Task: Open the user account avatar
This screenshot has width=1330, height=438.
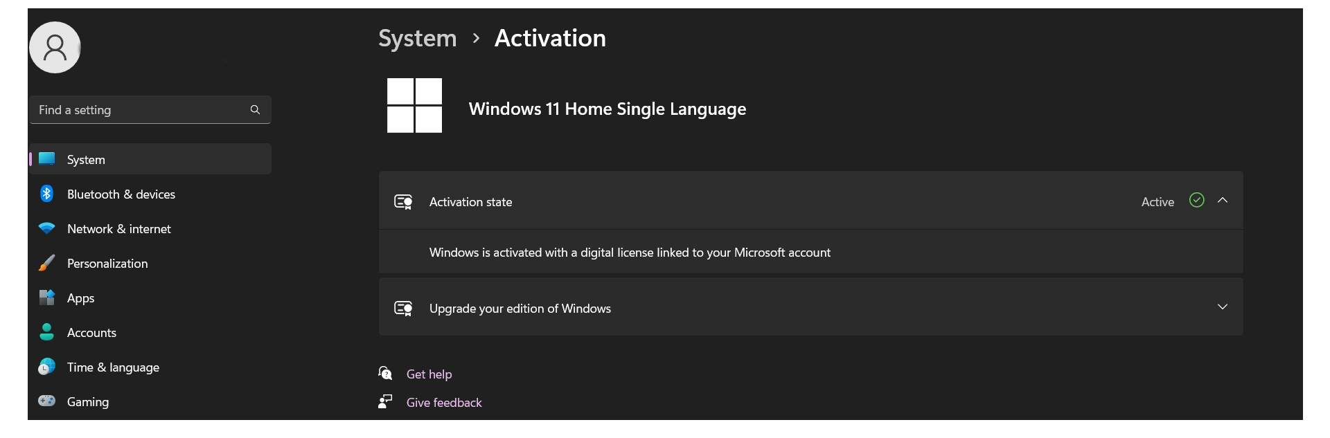Action: tap(55, 47)
